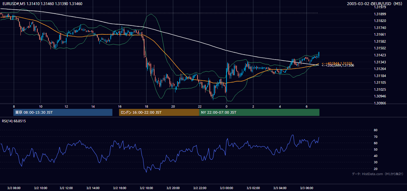Click hour label 10 under the price chart
407x191 pixels.
pyautogui.click(x=40, y=106)
